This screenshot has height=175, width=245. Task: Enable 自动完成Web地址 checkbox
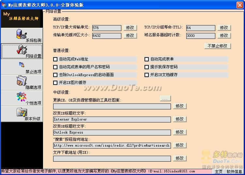click(x=55, y=59)
